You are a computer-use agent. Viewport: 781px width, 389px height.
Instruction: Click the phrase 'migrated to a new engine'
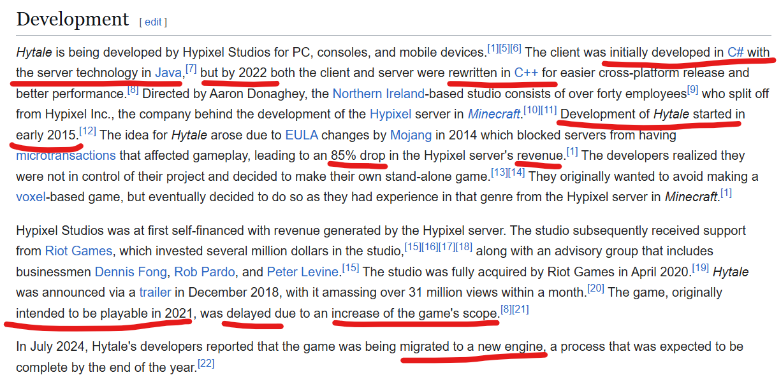click(x=472, y=347)
